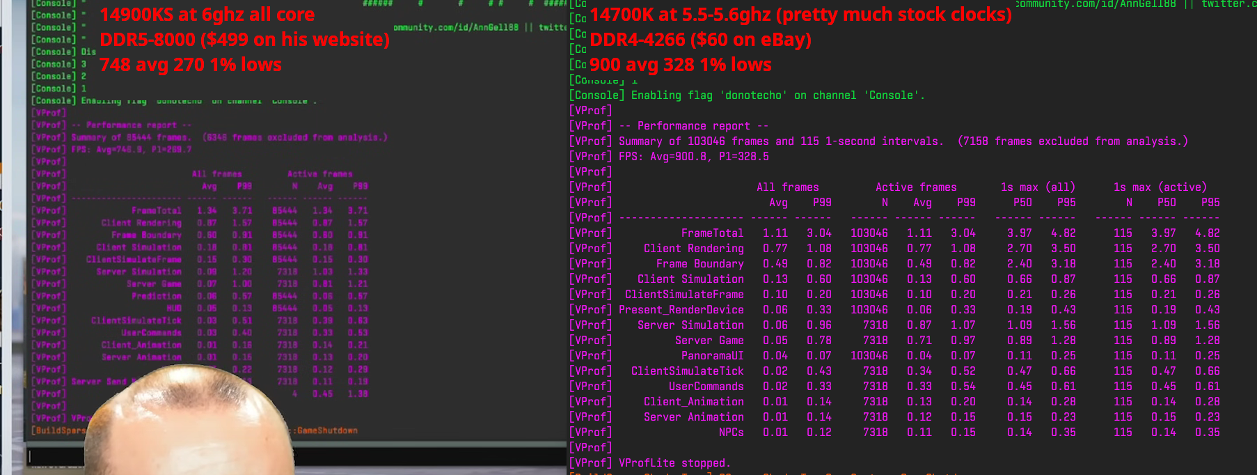The height and width of the screenshot is (475, 1257).
Task: Select caption '900 avg 328 1% lows'
Action: pos(680,65)
